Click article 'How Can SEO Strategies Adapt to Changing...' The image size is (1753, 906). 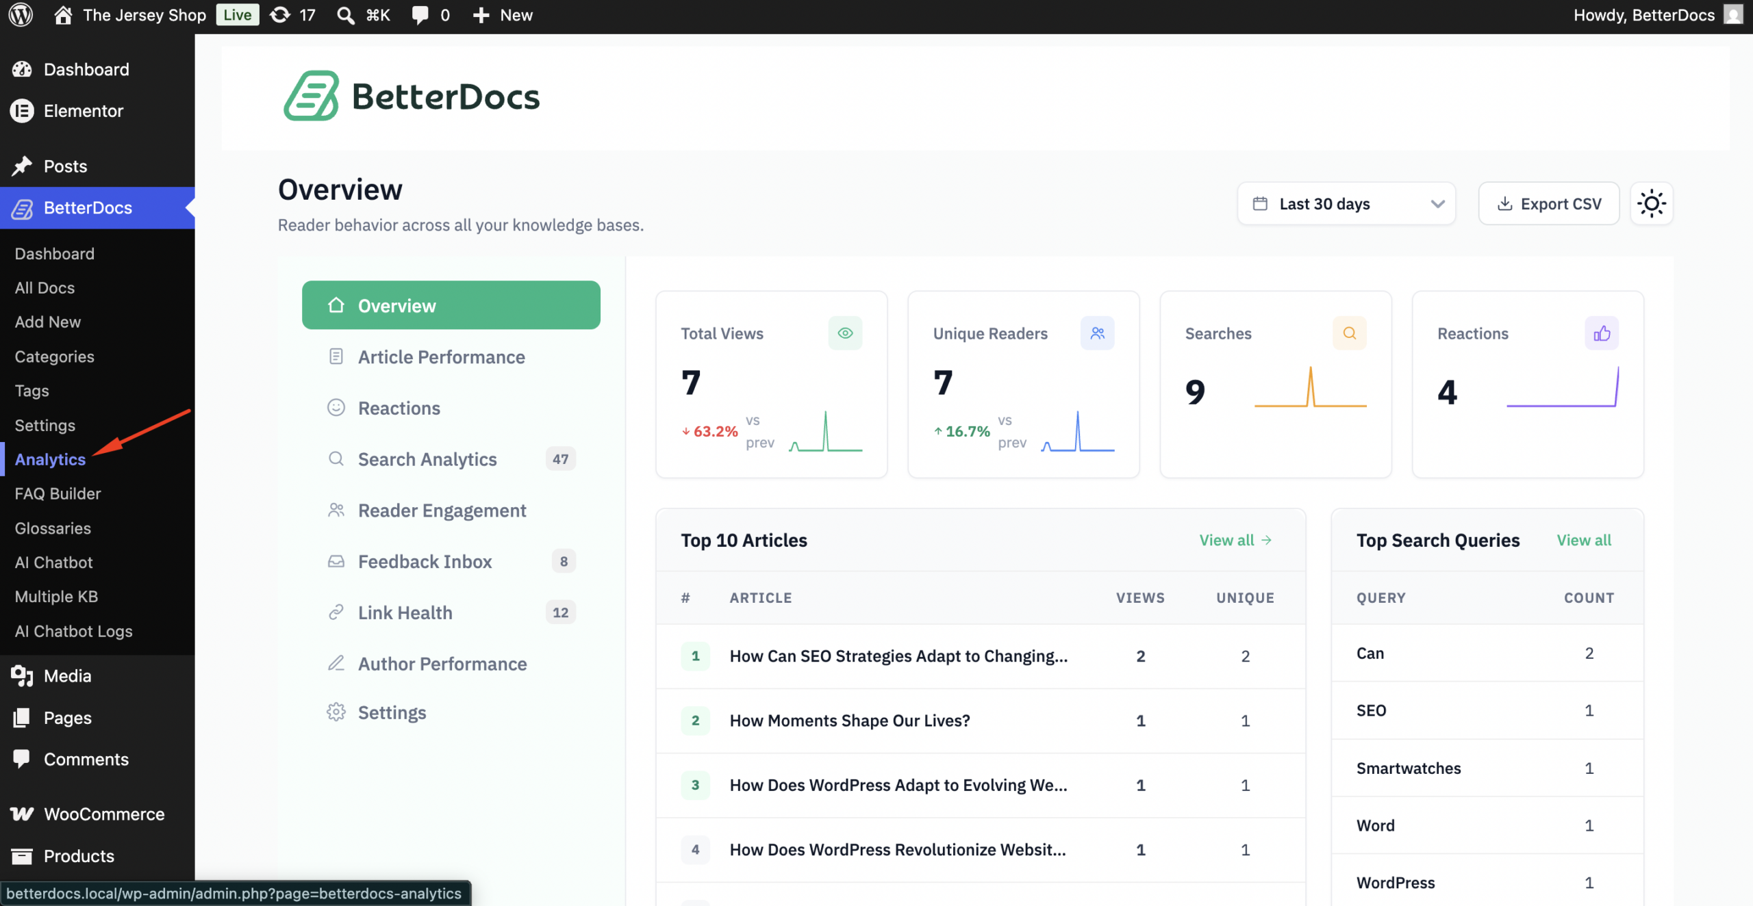[x=898, y=656]
